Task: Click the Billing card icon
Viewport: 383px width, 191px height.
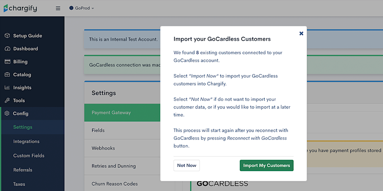Action: tap(7, 62)
